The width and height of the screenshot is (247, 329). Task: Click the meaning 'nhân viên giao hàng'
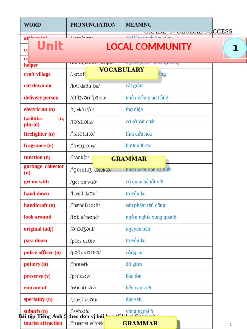147,98
